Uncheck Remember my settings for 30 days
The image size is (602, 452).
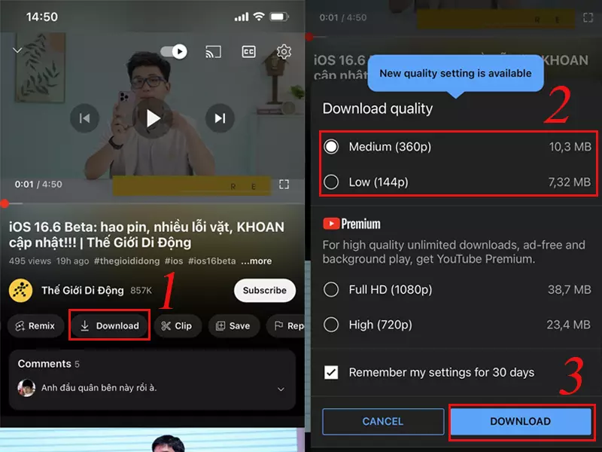331,372
